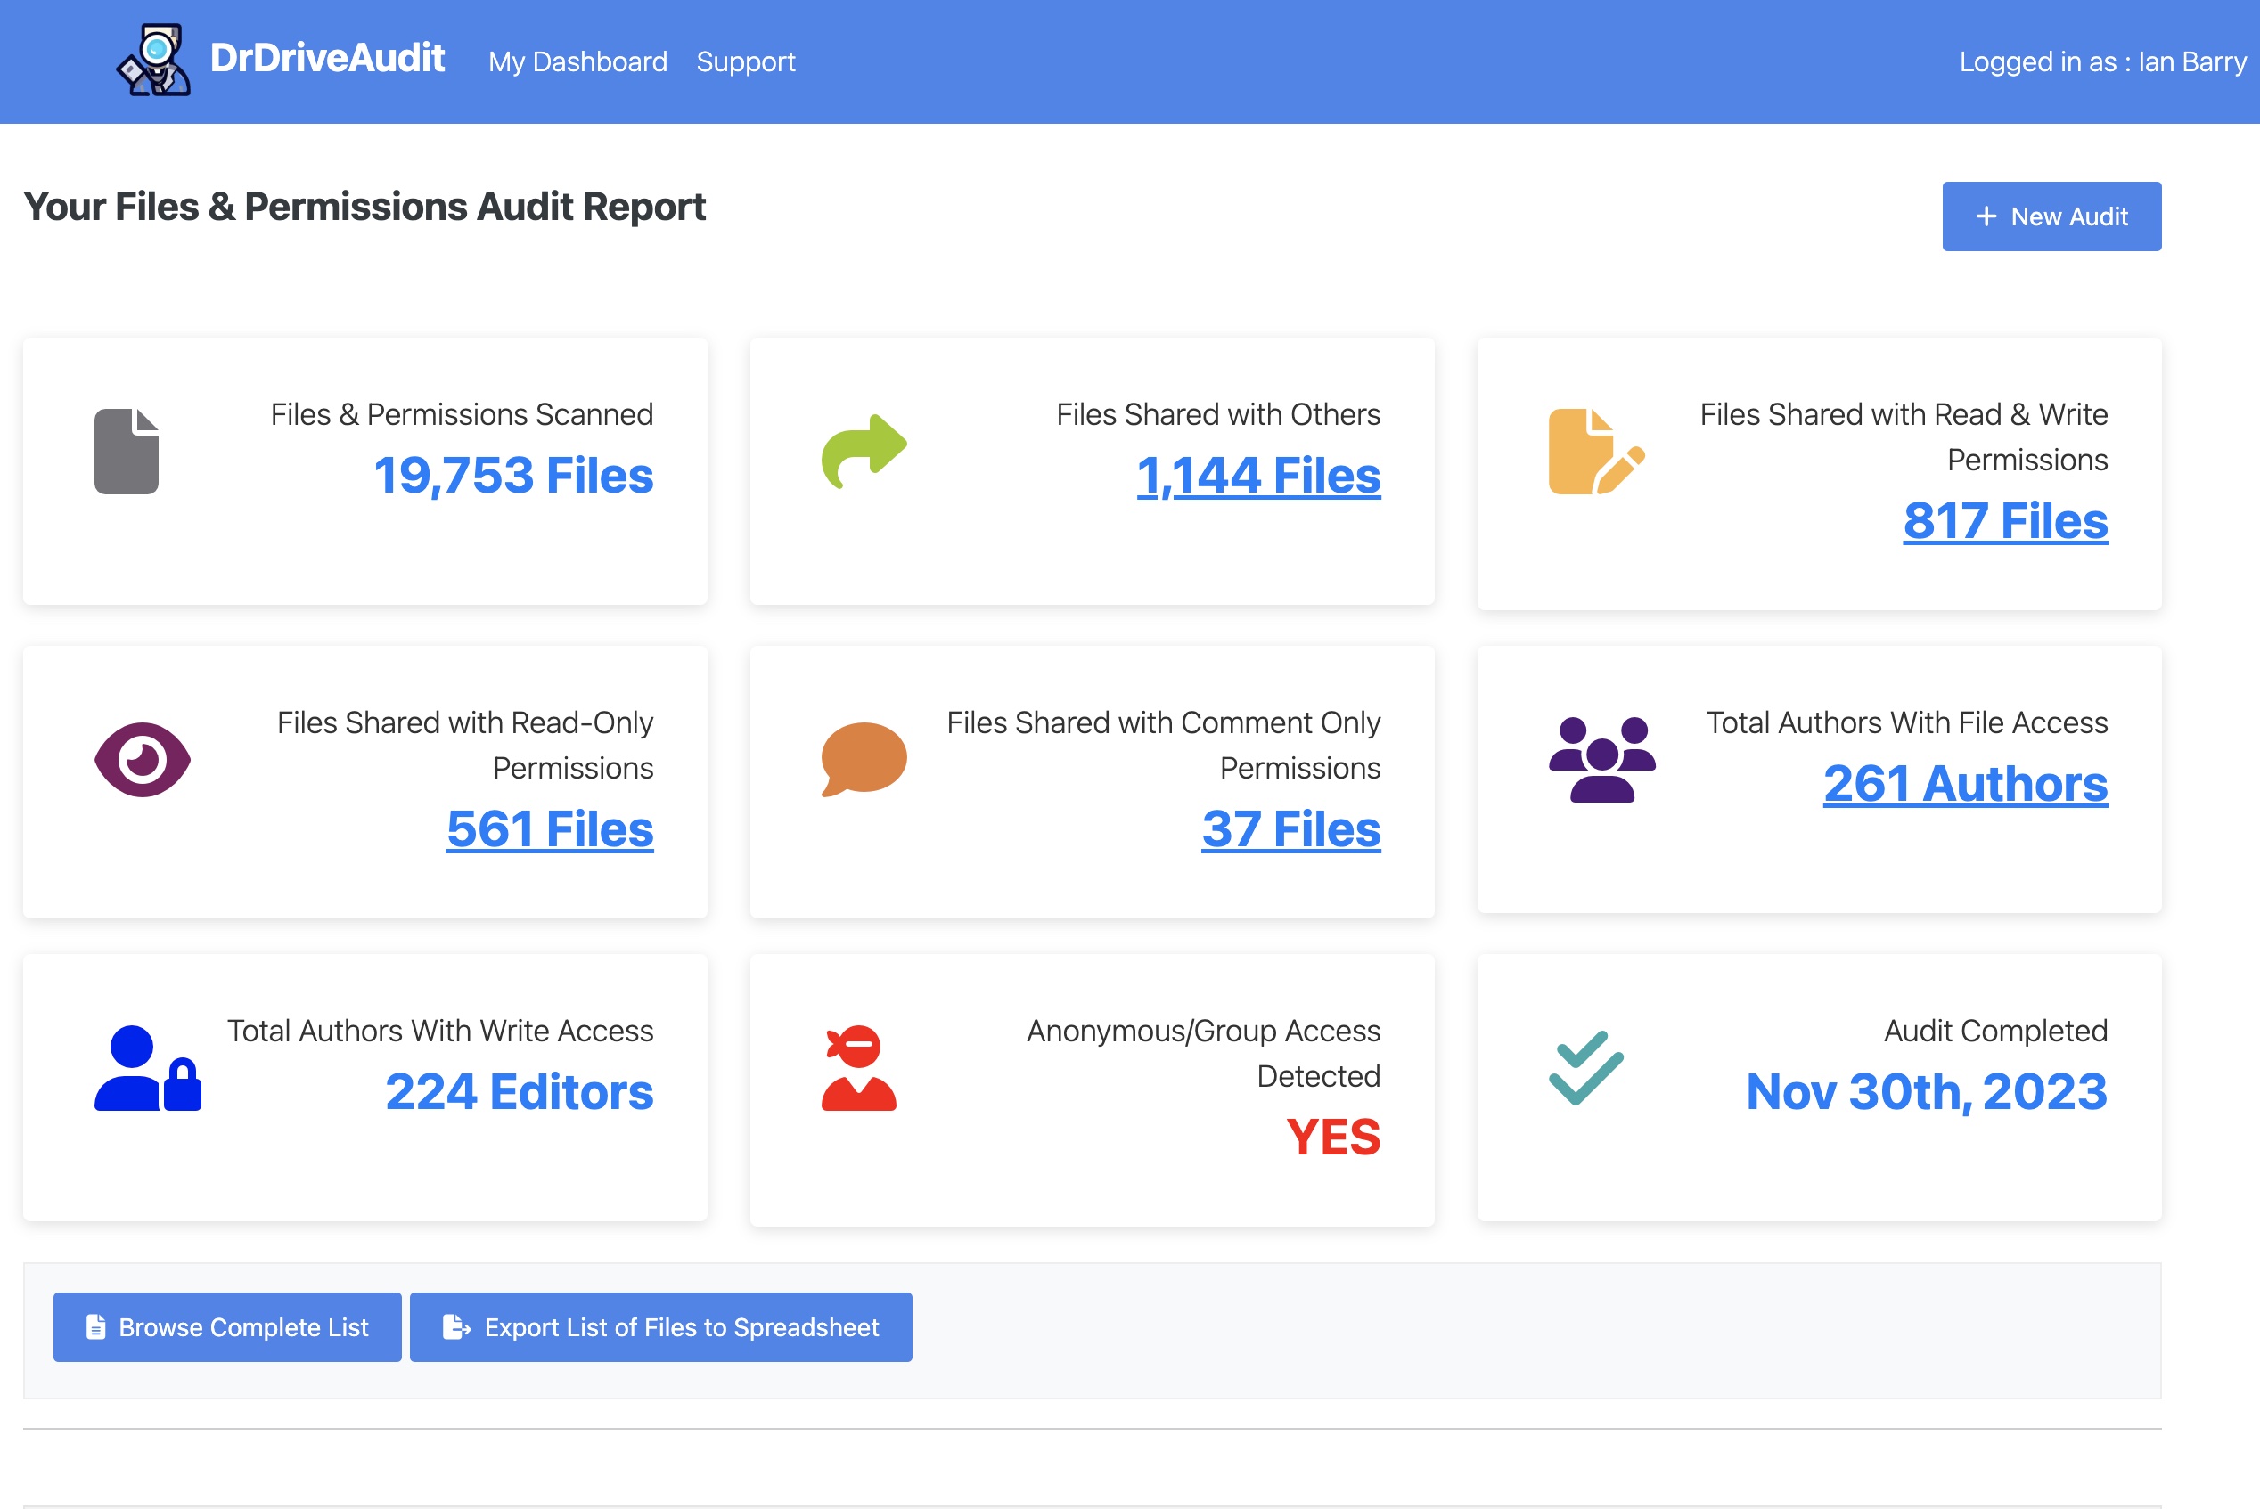
Task: Open Support navigation item
Action: [x=746, y=62]
